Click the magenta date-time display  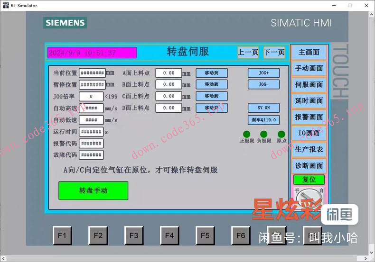pos(92,53)
